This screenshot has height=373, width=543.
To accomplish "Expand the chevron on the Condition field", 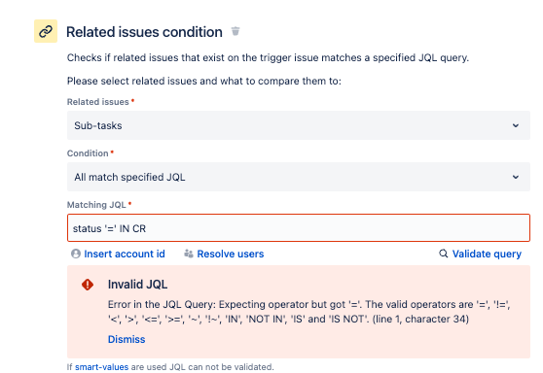I will (516, 177).
